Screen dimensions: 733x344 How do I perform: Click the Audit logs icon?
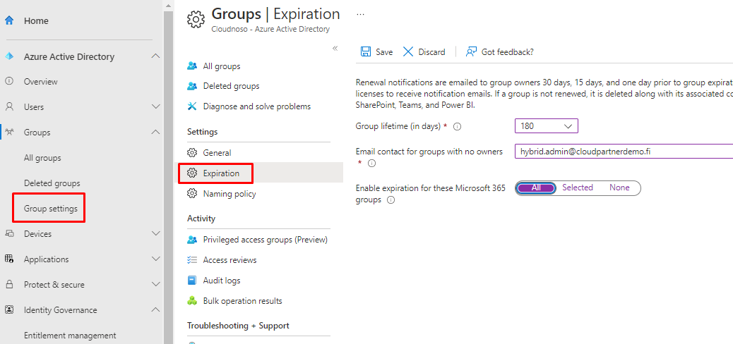(x=192, y=281)
